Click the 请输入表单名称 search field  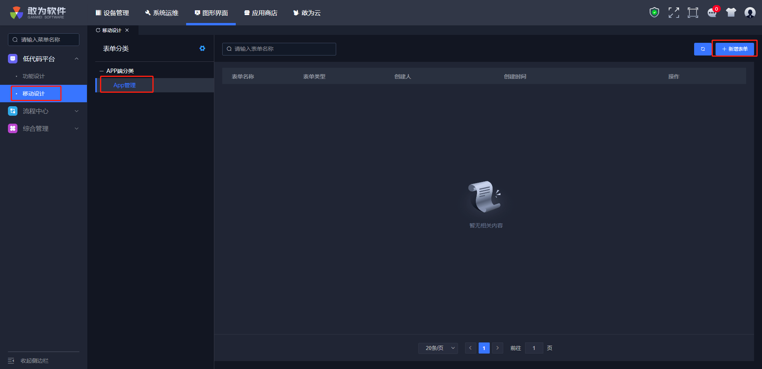click(279, 49)
